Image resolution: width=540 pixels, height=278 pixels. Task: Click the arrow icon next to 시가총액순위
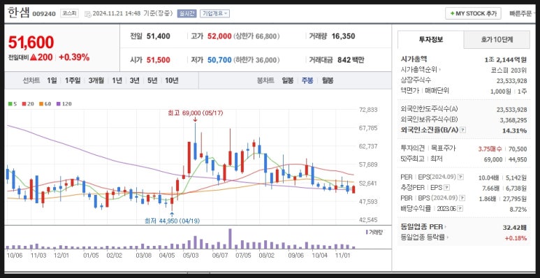click(x=440, y=70)
